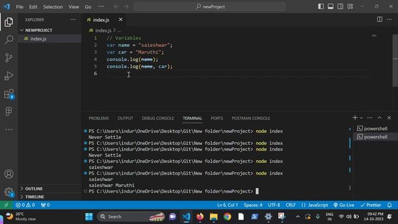
Task: Open the Selection menu
Action: click(x=53, y=7)
